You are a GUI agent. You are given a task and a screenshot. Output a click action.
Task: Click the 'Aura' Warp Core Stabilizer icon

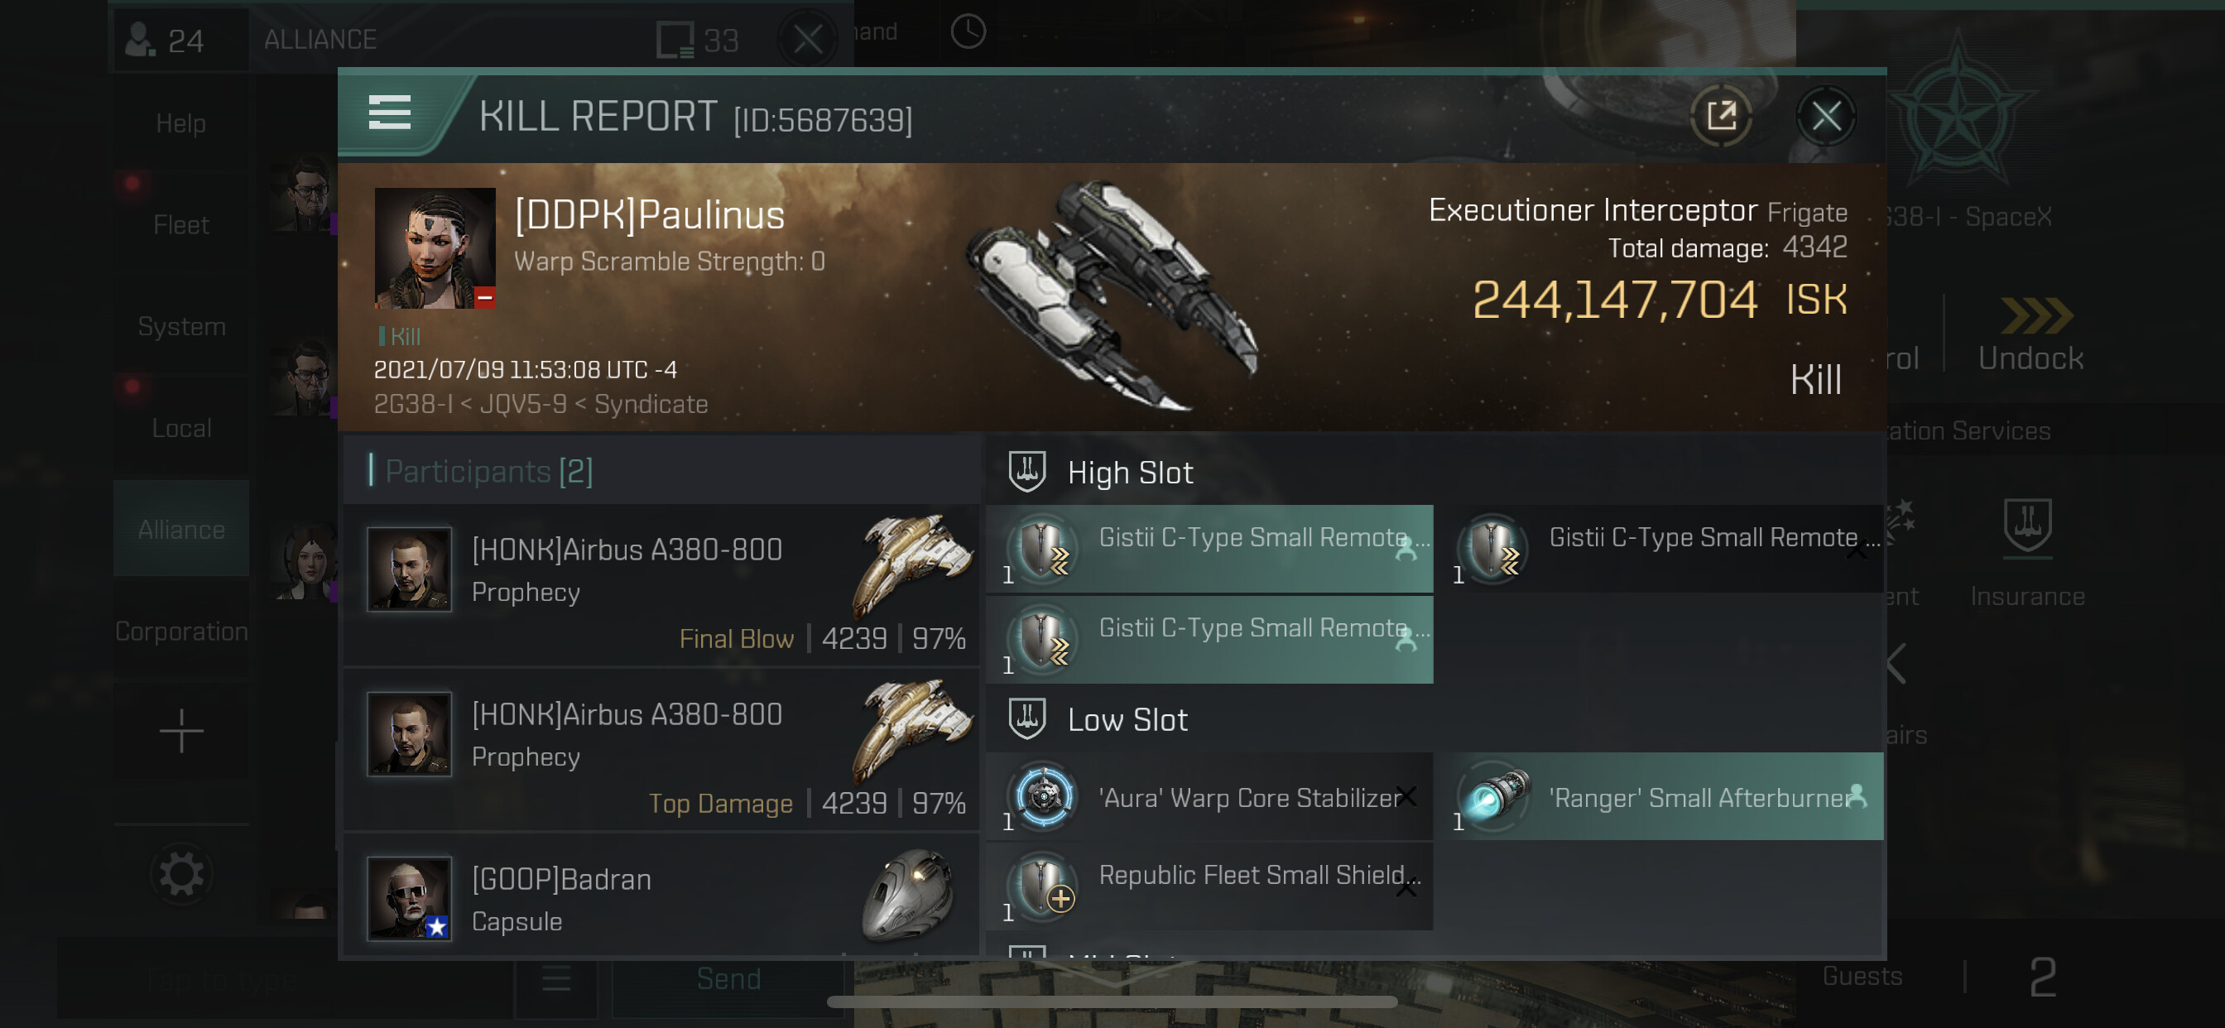point(1044,795)
